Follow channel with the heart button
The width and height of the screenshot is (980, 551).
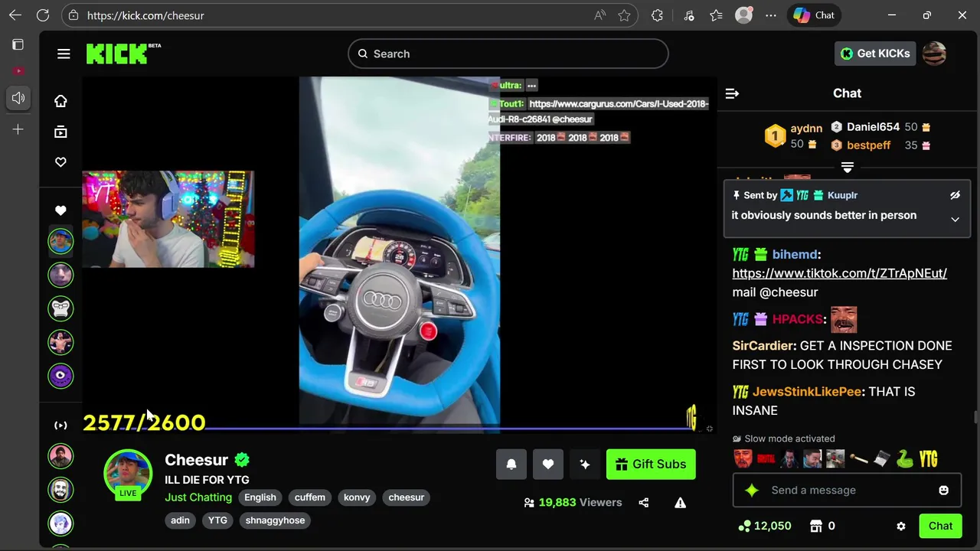click(x=548, y=465)
